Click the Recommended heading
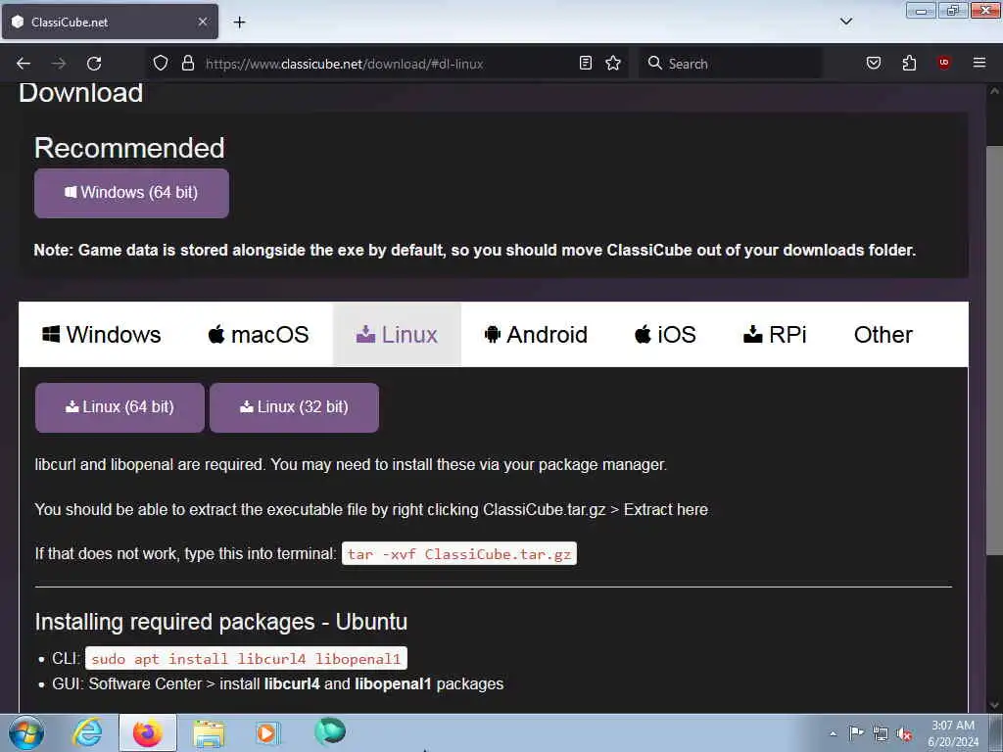Viewport: 1003px width, 752px height. (130, 148)
